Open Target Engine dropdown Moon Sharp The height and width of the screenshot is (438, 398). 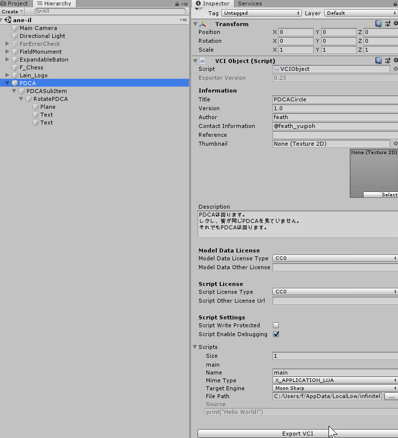335,388
